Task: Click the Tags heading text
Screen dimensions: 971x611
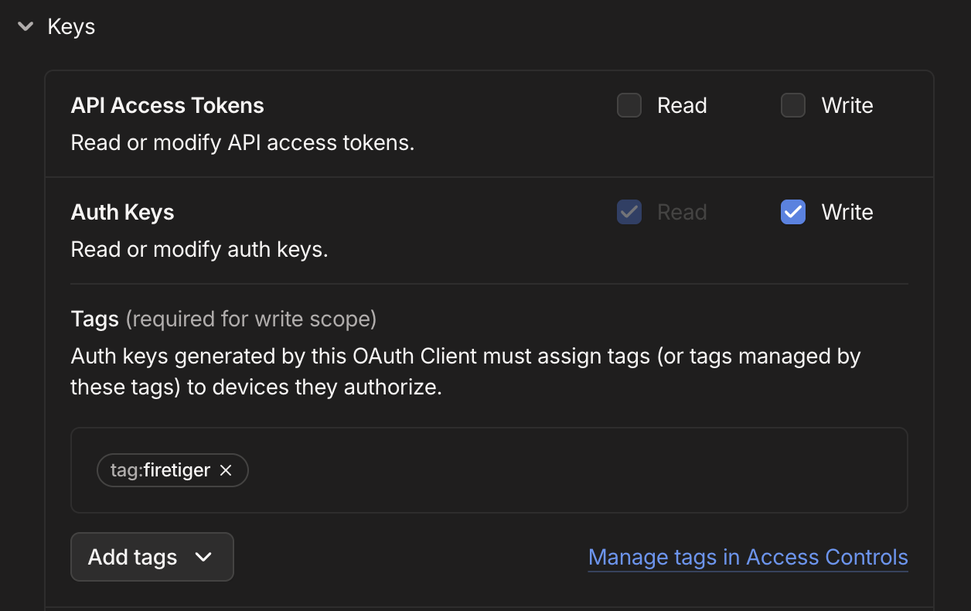Action: [94, 319]
